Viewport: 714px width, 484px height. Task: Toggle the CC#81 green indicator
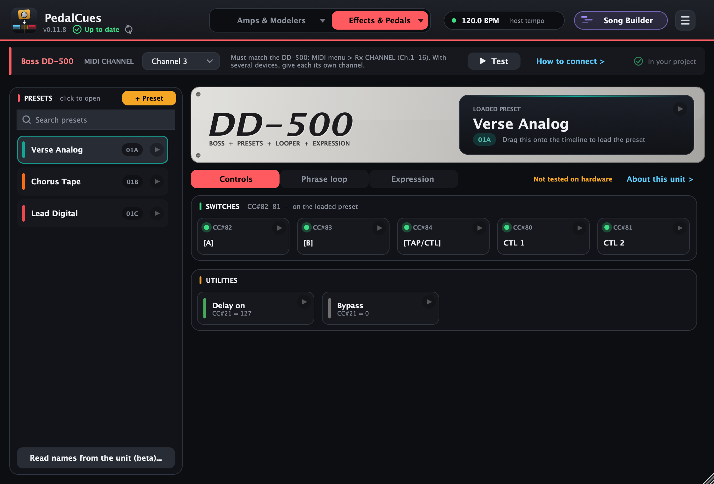607,227
